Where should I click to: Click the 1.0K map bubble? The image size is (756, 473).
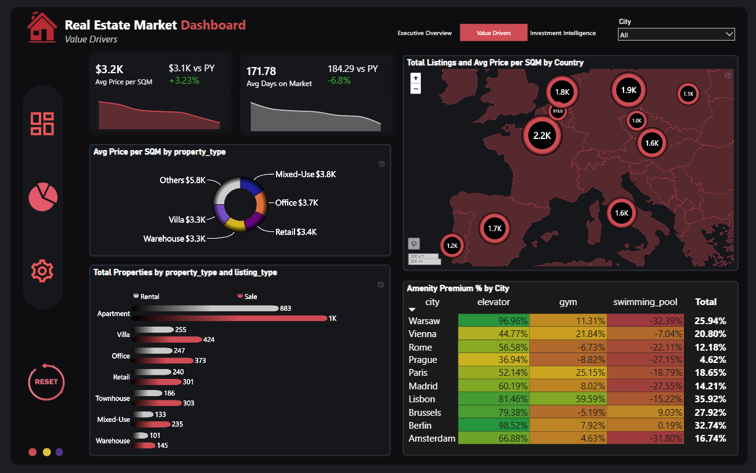coord(637,121)
